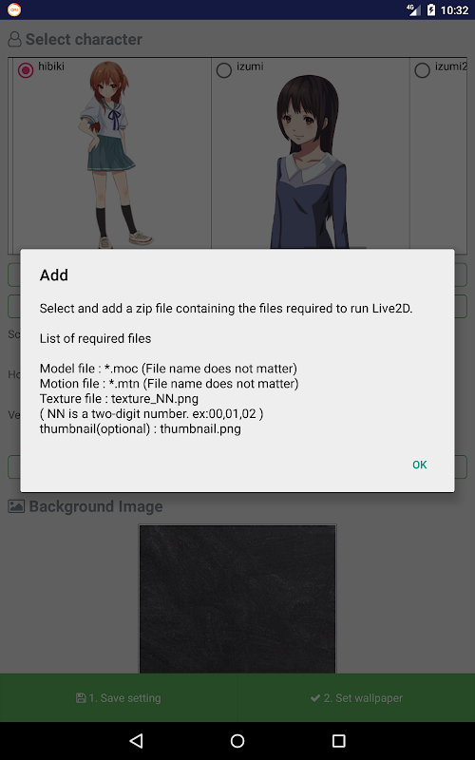Image resolution: width=475 pixels, height=760 pixels.
Task: Click the checkmark icon on Set wallpaper
Action: pyautogui.click(x=315, y=698)
